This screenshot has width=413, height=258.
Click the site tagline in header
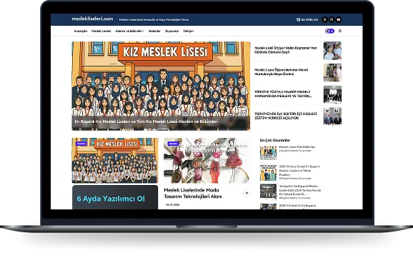[154, 20]
